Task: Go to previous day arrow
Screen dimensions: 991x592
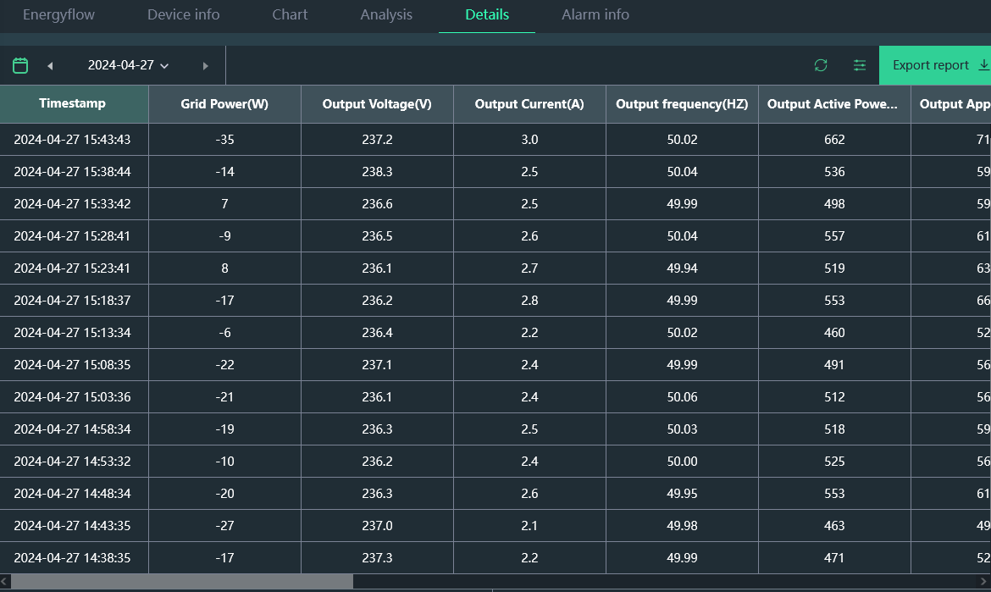Action: click(x=50, y=66)
